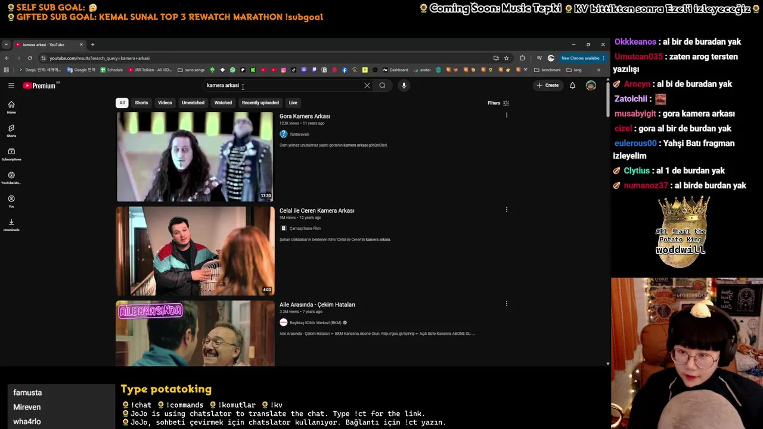Image resolution: width=763 pixels, height=429 pixels.
Task: Open Shorts in the YouTube sidebar
Action: point(11,131)
